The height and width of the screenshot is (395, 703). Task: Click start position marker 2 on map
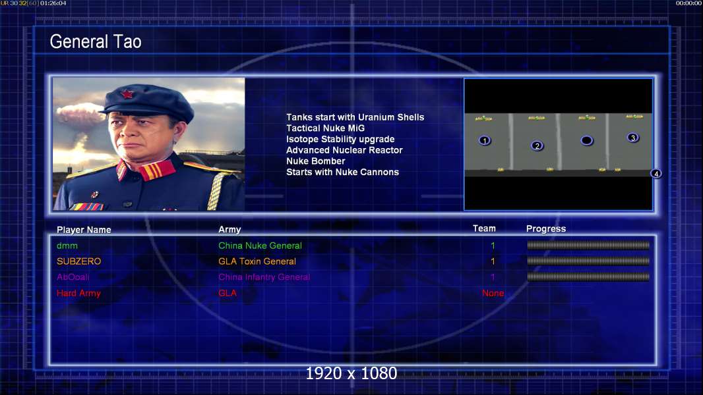click(x=537, y=146)
